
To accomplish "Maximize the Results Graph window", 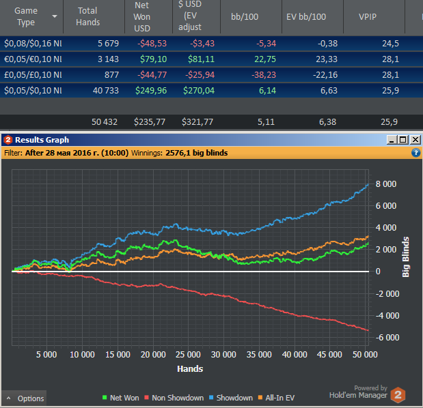I will [403, 140].
